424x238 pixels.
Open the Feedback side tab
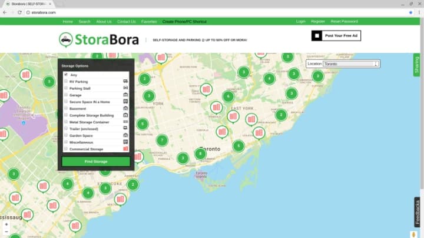pyautogui.click(x=417, y=212)
